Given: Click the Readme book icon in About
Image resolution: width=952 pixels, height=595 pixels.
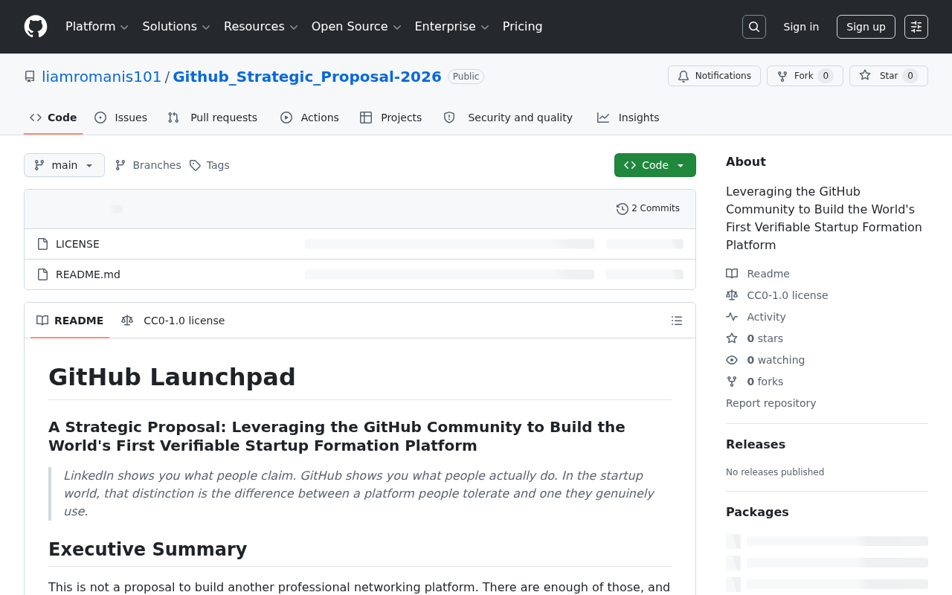Looking at the screenshot, I should pyautogui.click(x=732, y=274).
